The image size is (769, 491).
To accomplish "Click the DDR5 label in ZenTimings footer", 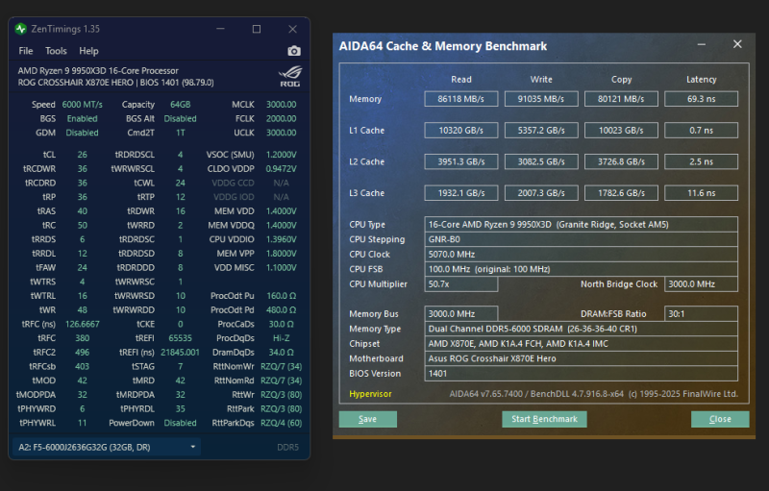I will 287,447.
